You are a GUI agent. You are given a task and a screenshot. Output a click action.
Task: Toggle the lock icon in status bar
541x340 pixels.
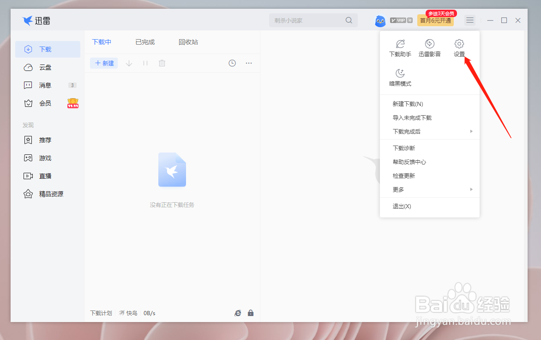pos(251,313)
